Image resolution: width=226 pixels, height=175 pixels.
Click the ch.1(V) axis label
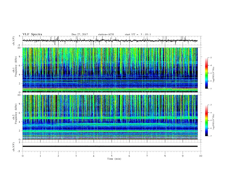click(14, 41)
